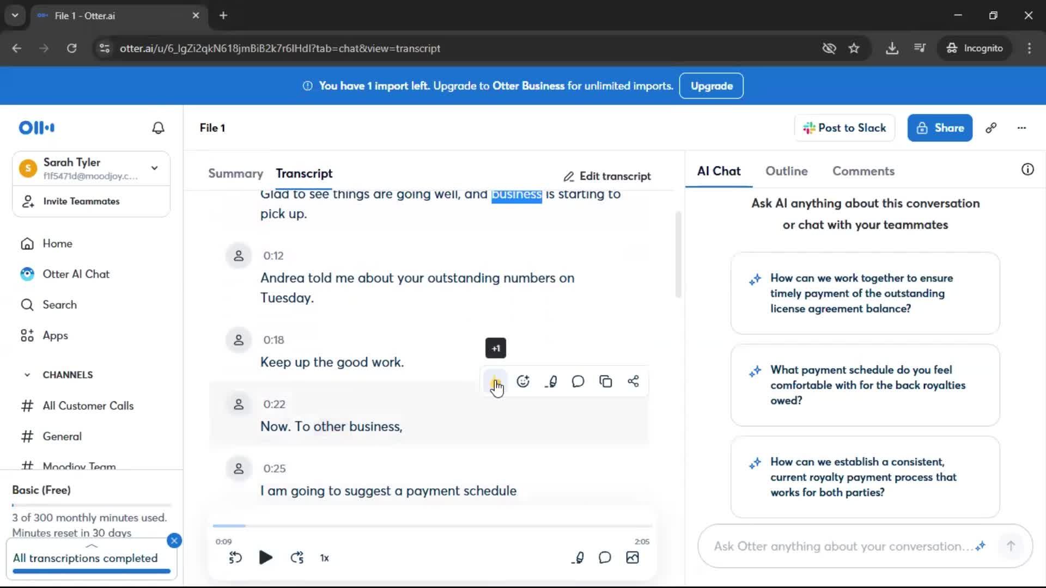1046x588 pixels.
Task: Click the transcript vertical scrollbar
Action: (678, 255)
